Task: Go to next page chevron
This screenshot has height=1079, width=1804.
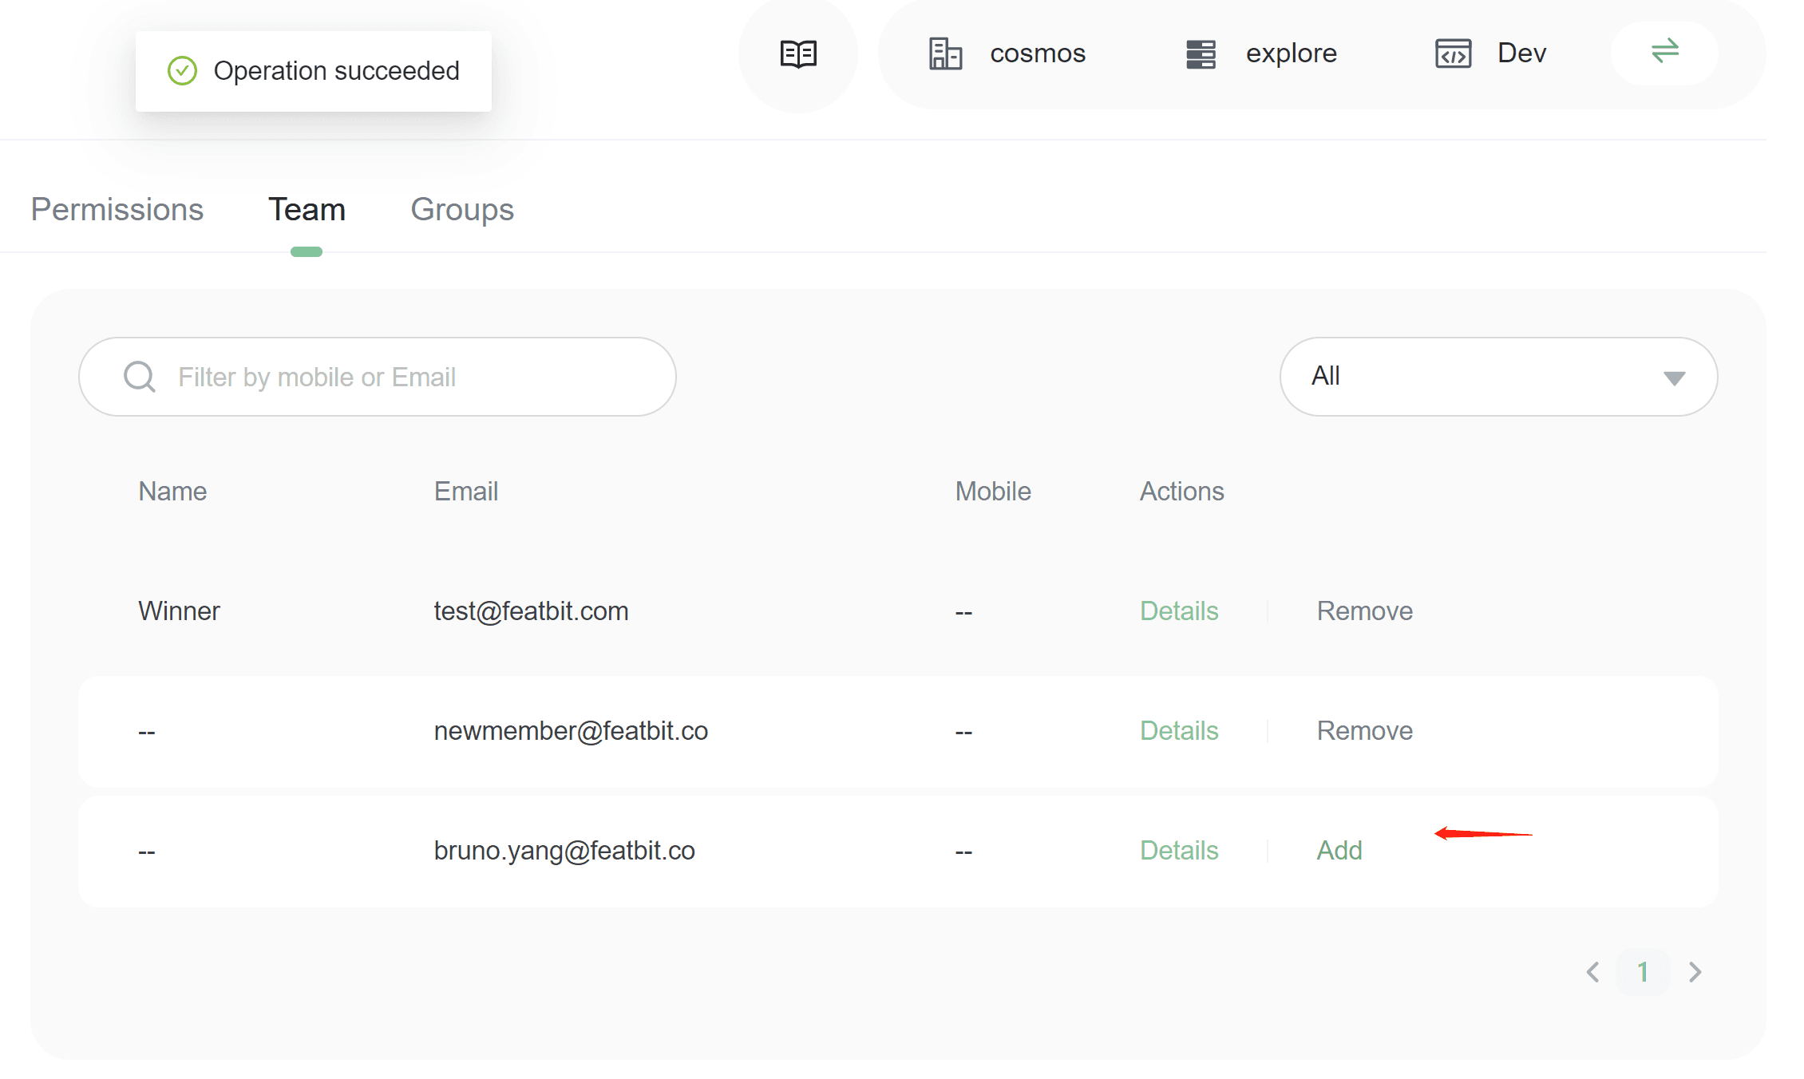Action: pos(1695,972)
